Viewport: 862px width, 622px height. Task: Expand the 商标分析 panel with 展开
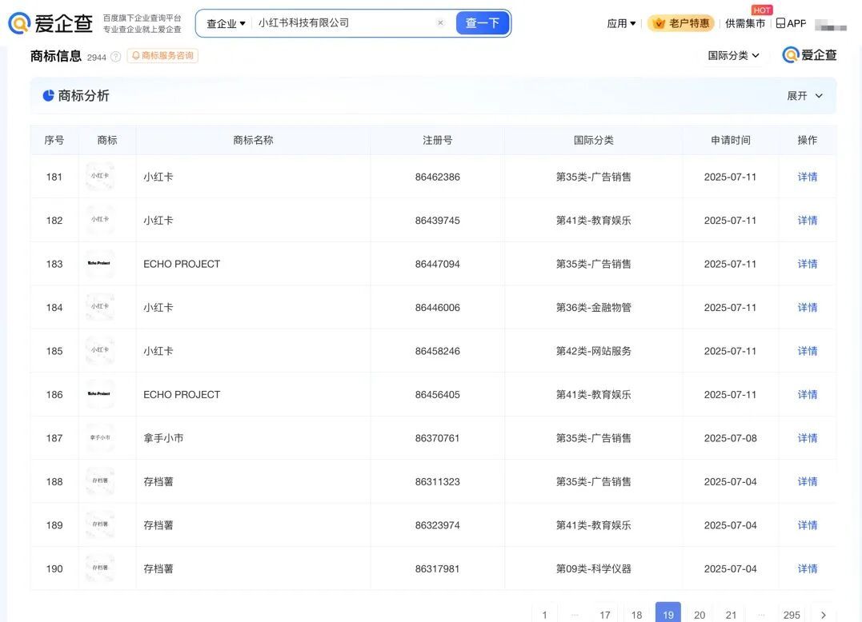(804, 96)
